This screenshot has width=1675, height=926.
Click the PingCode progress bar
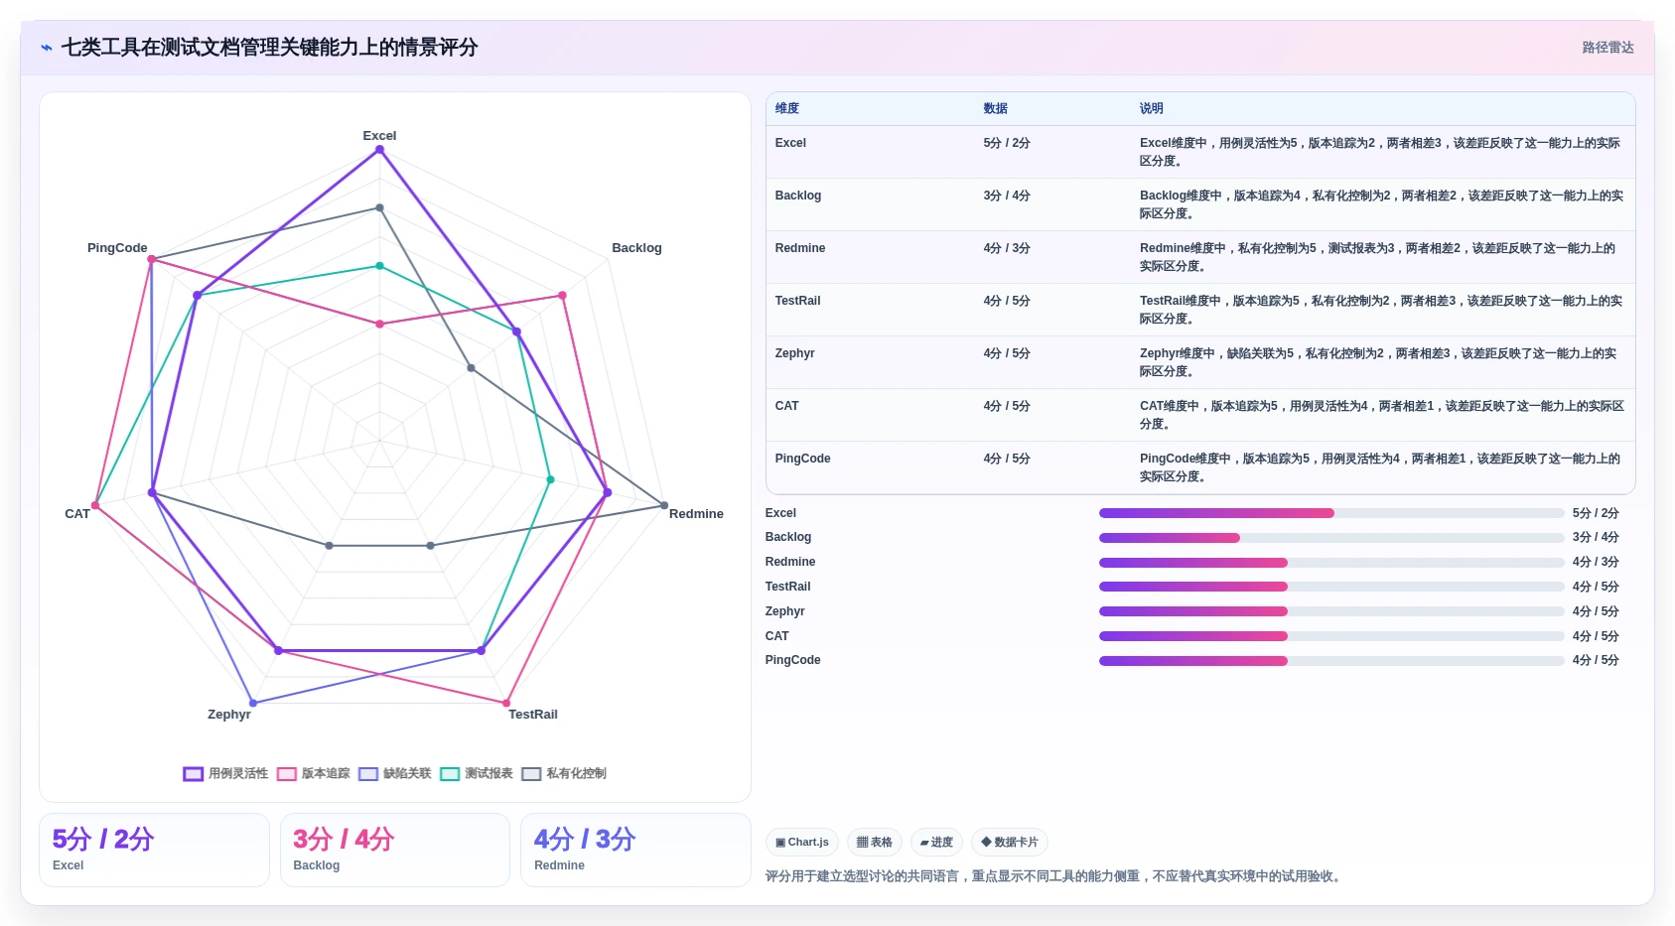(1331, 661)
